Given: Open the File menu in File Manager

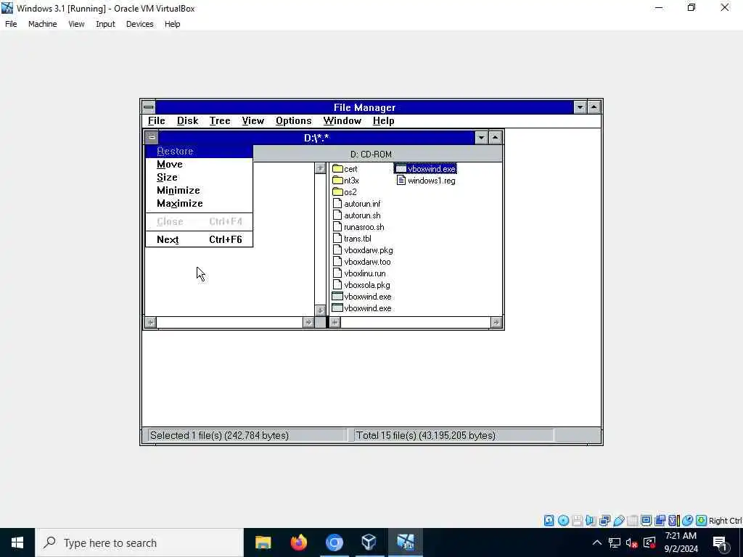Looking at the screenshot, I should pyautogui.click(x=157, y=121).
